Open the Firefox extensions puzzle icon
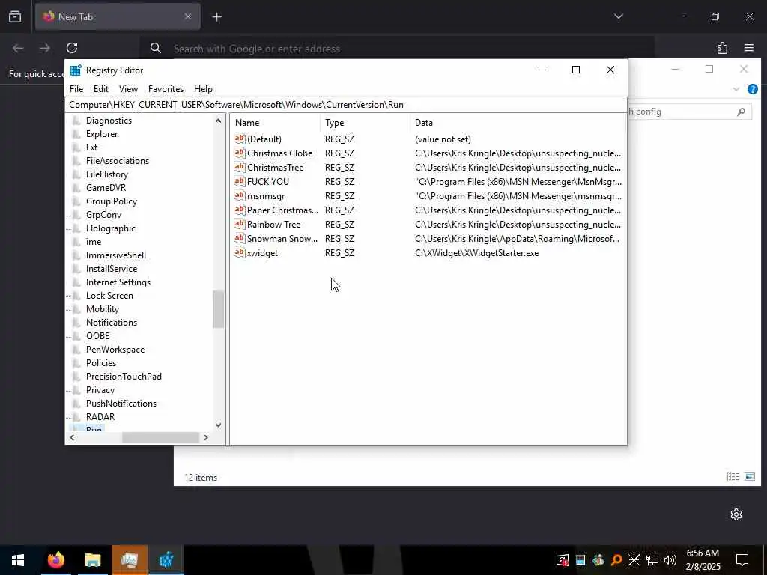 point(723,48)
